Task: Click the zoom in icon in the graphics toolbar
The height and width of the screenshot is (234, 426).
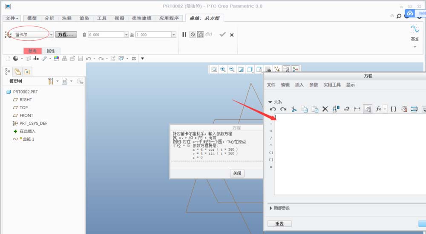Action: (x=223, y=69)
